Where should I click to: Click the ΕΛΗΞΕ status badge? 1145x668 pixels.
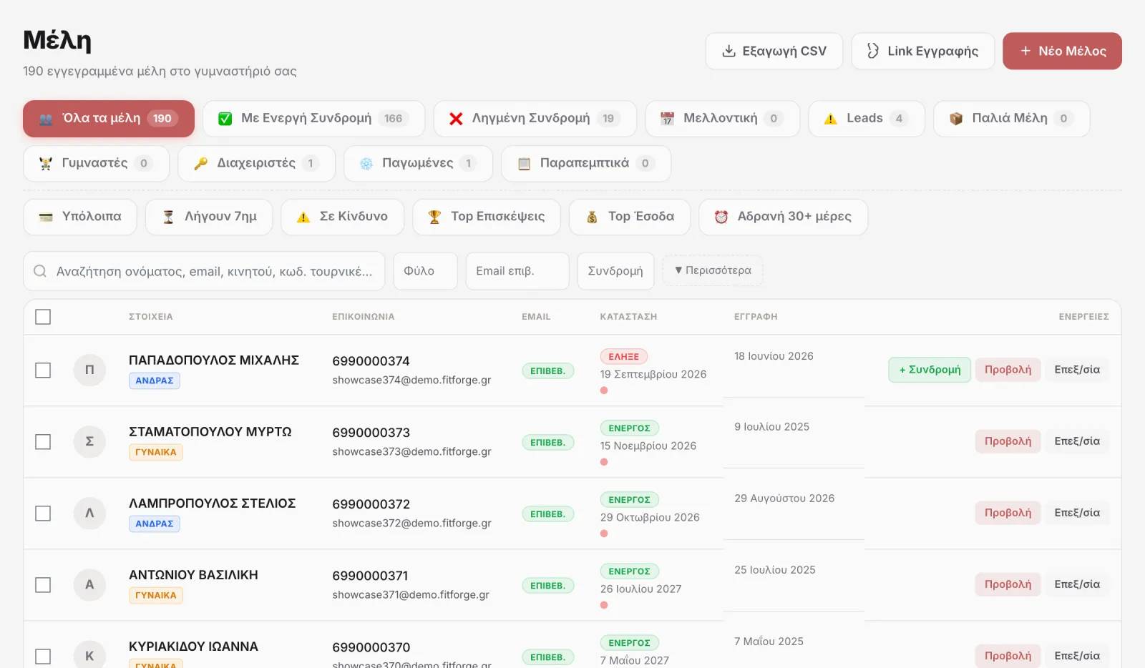[x=623, y=356]
